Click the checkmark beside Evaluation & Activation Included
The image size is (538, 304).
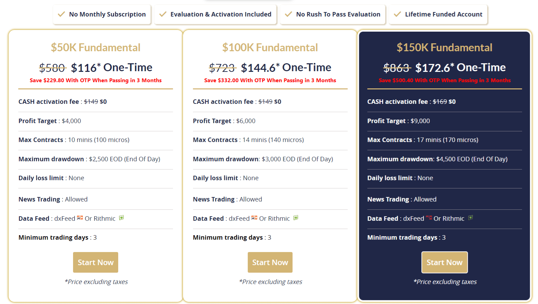click(163, 14)
